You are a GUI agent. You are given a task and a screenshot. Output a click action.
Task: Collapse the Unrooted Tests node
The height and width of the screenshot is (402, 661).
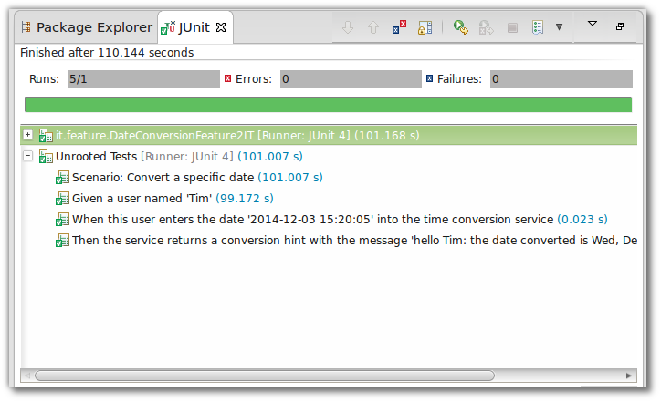click(x=28, y=157)
